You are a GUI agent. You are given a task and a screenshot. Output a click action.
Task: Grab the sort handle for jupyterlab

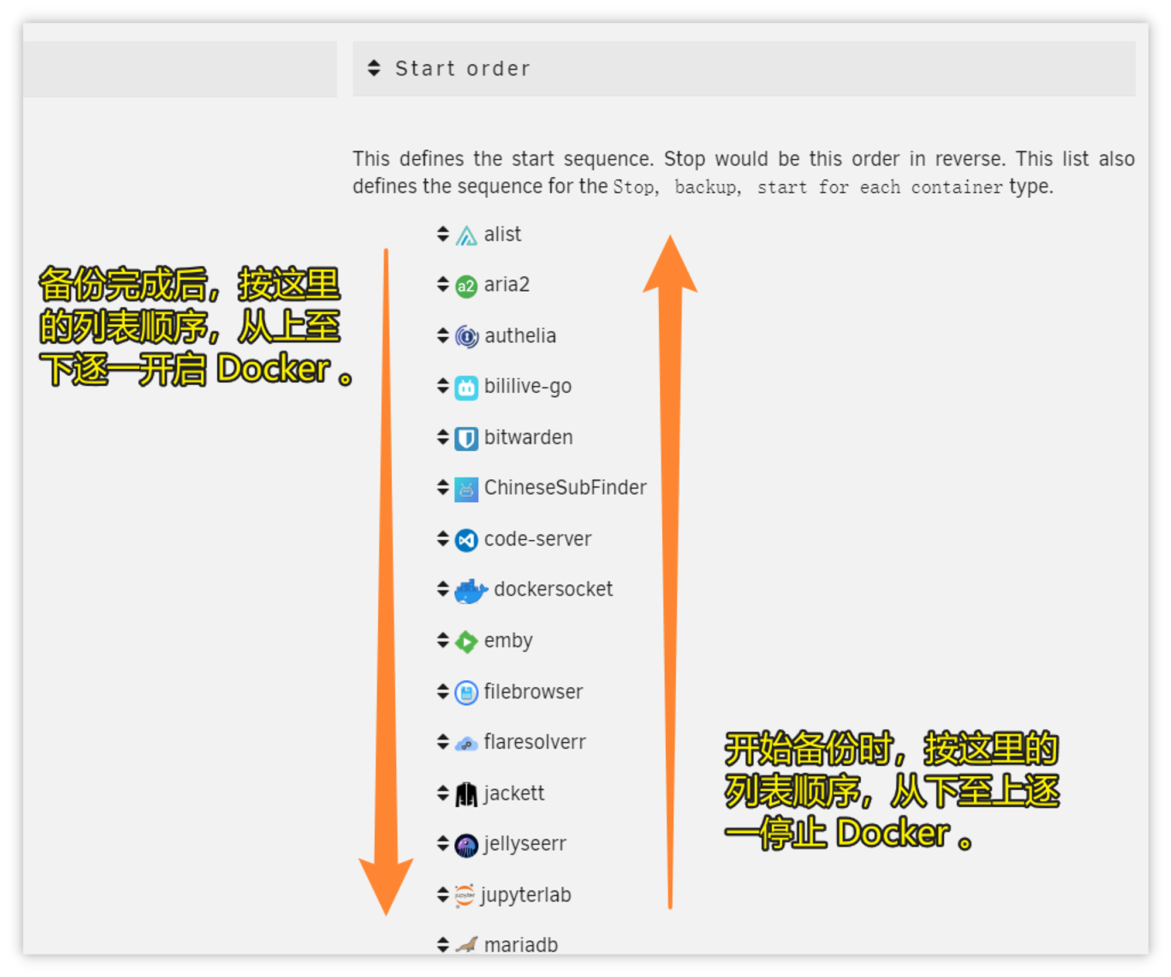(x=443, y=894)
